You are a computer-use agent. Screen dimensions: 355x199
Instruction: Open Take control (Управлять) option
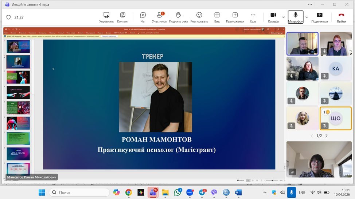(106, 17)
